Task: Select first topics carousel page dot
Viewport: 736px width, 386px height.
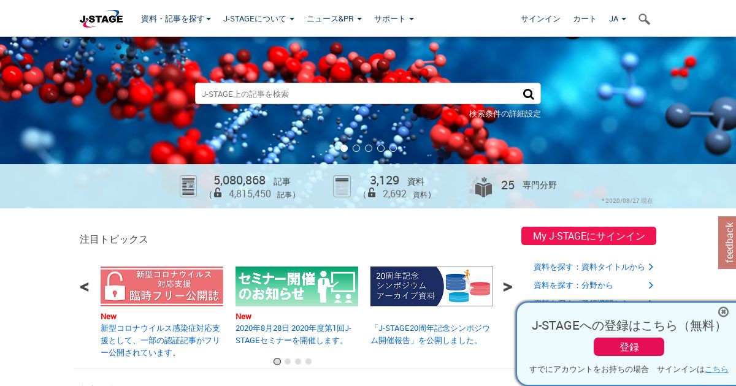Action: pyautogui.click(x=277, y=361)
